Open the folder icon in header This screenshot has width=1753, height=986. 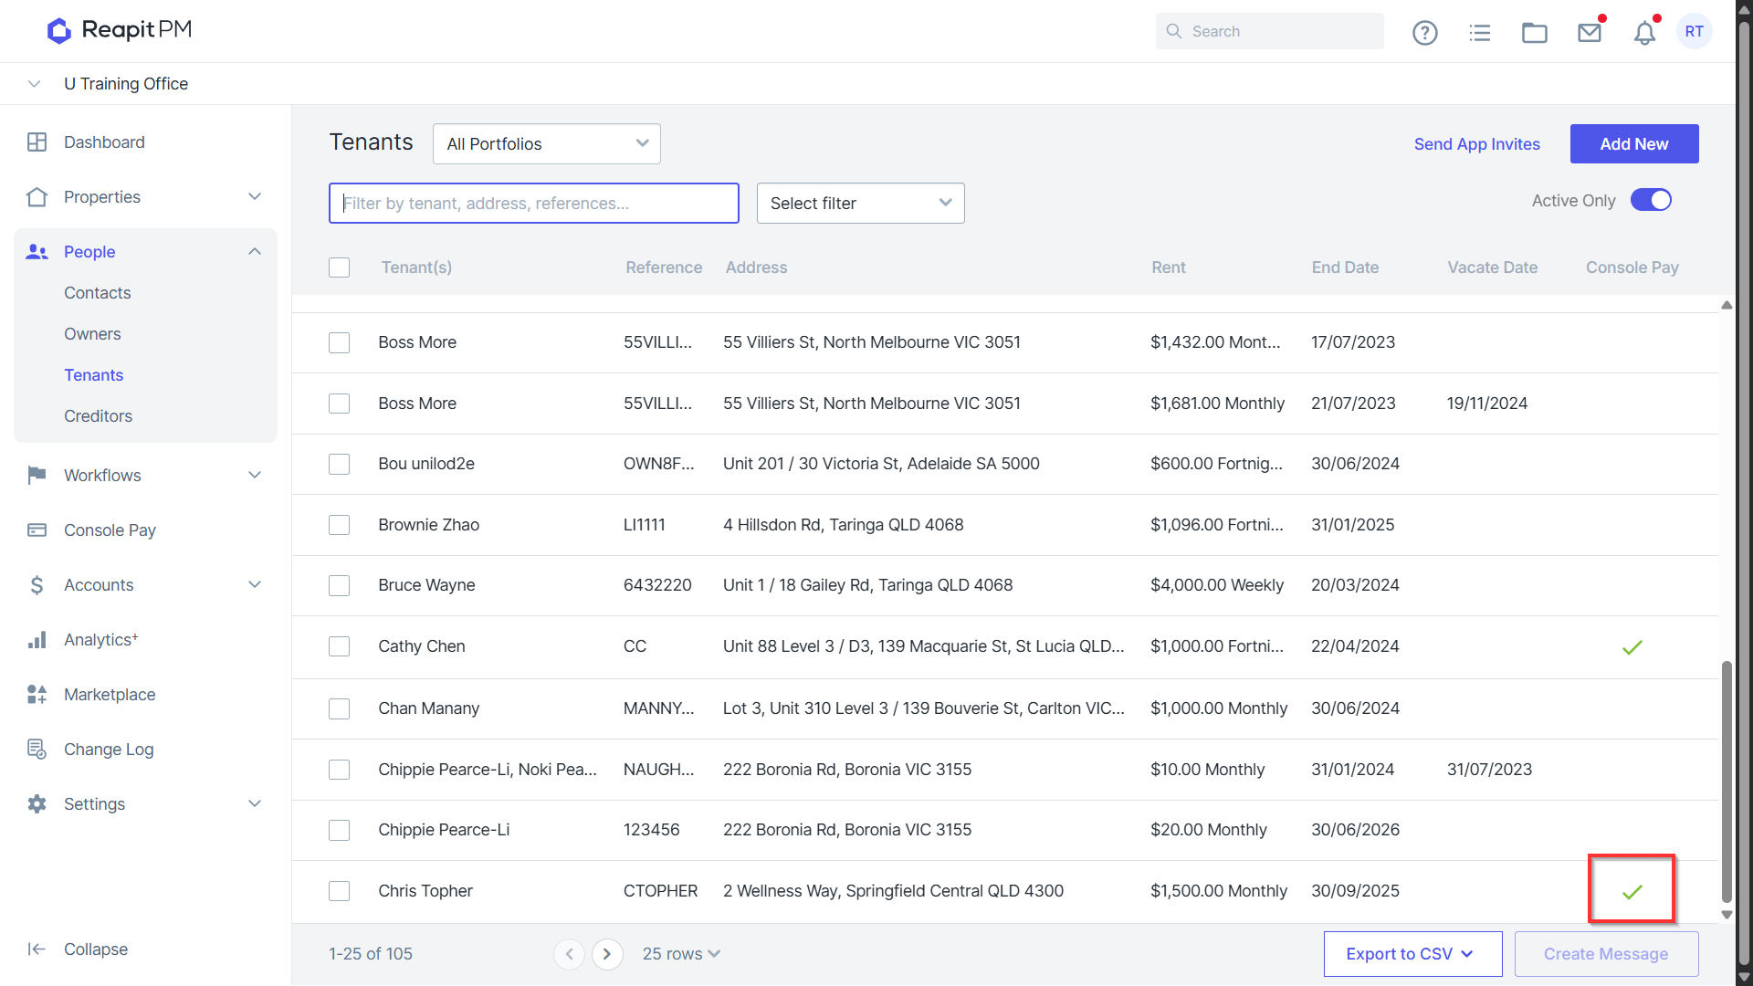point(1535,33)
